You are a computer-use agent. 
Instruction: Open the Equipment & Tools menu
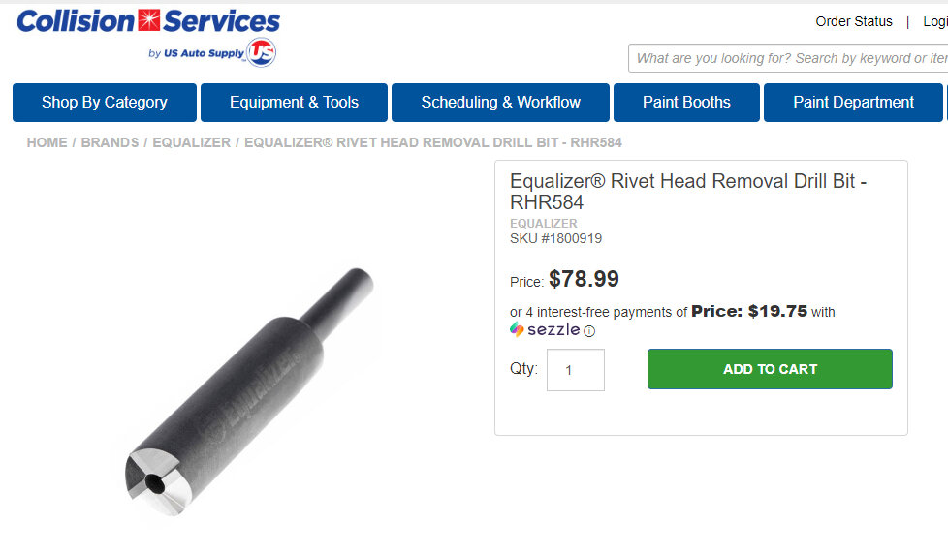tap(294, 103)
